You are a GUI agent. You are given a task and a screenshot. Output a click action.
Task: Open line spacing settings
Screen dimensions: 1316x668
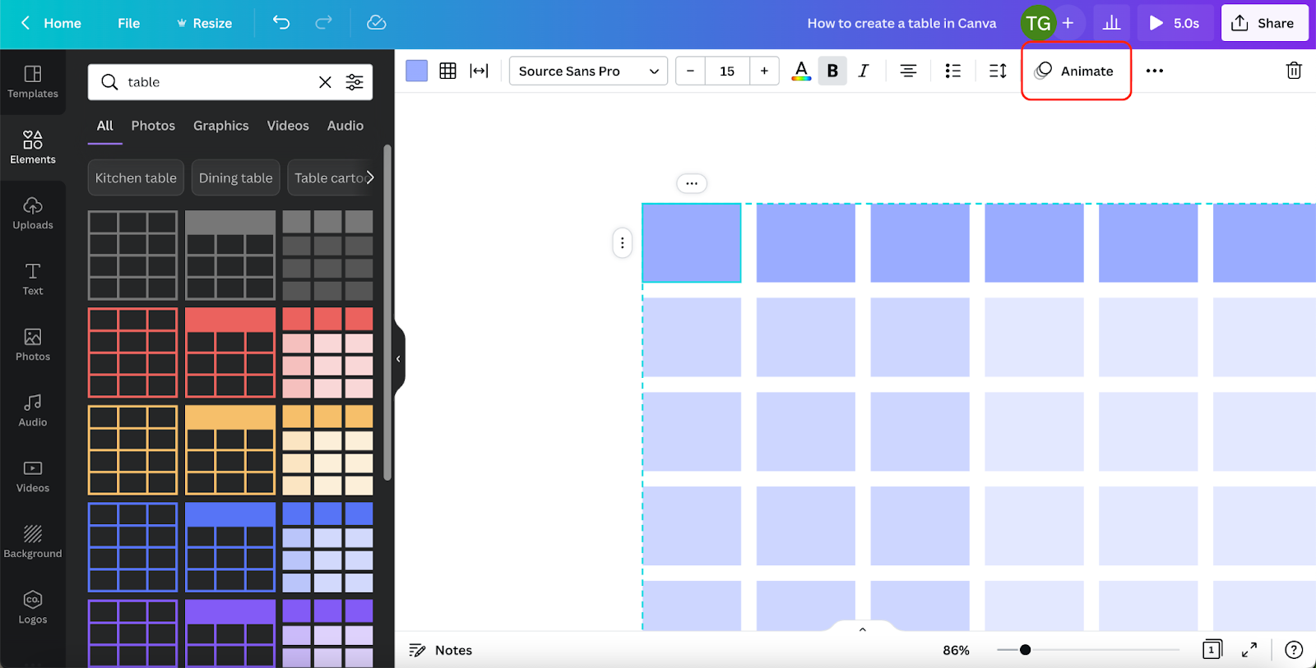(998, 71)
